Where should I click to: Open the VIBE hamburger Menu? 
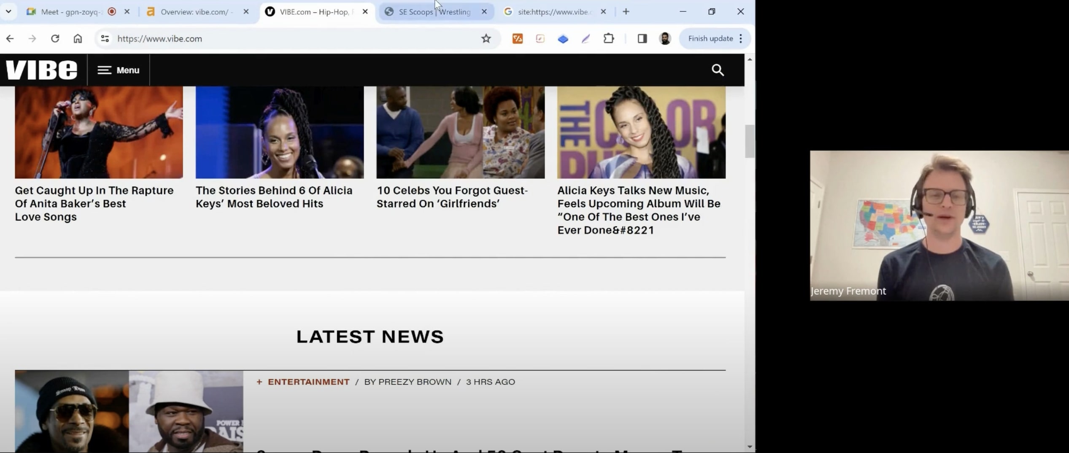pyautogui.click(x=119, y=70)
